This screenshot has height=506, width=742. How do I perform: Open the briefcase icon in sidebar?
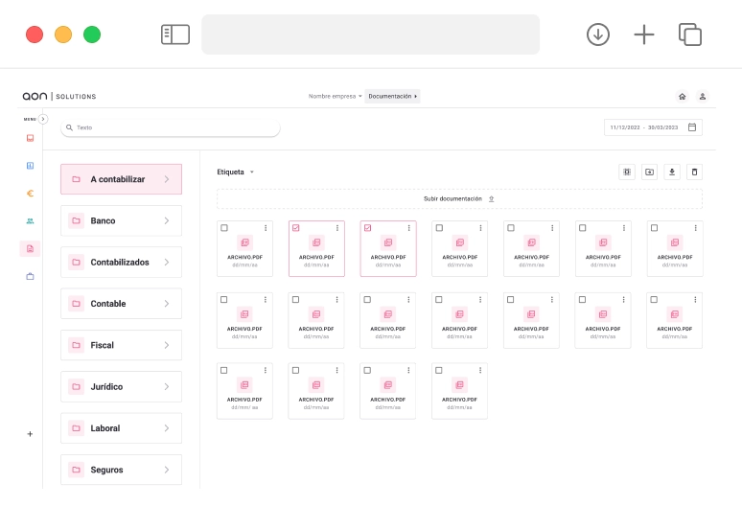point(30,276)
